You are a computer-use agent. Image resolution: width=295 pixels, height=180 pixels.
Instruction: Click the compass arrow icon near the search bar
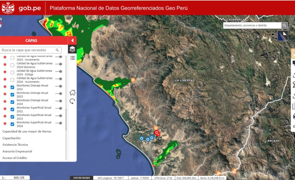(283, 35)
